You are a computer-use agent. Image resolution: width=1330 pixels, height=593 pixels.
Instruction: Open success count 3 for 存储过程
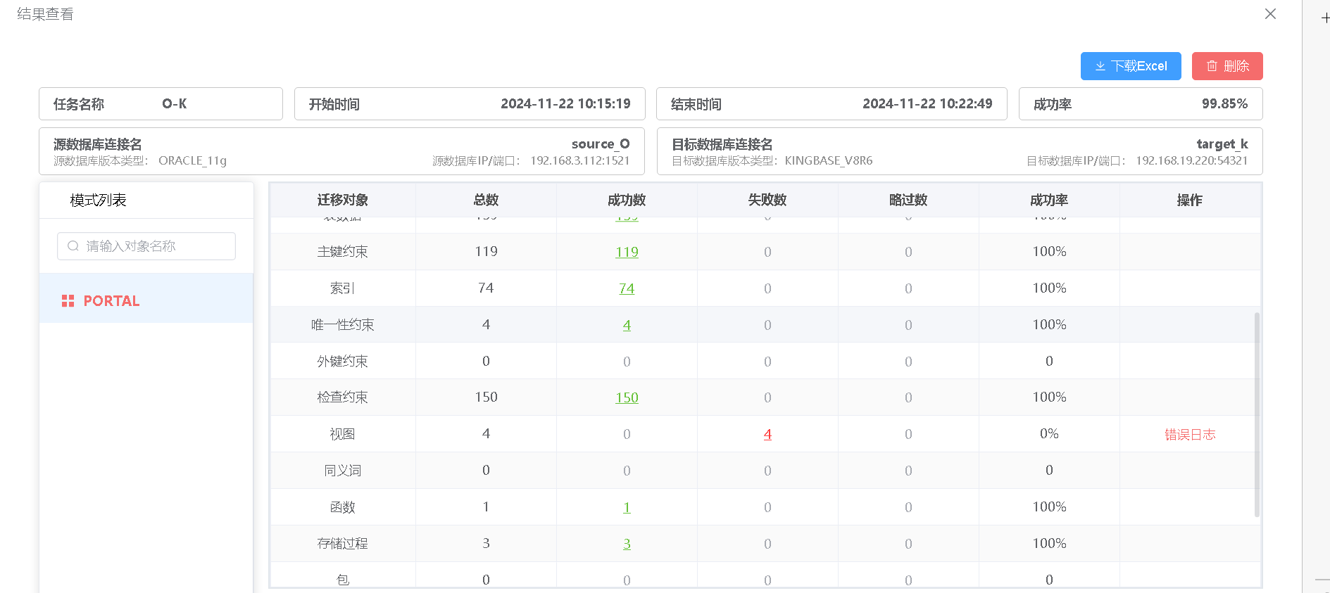click(x=627, y=544)
